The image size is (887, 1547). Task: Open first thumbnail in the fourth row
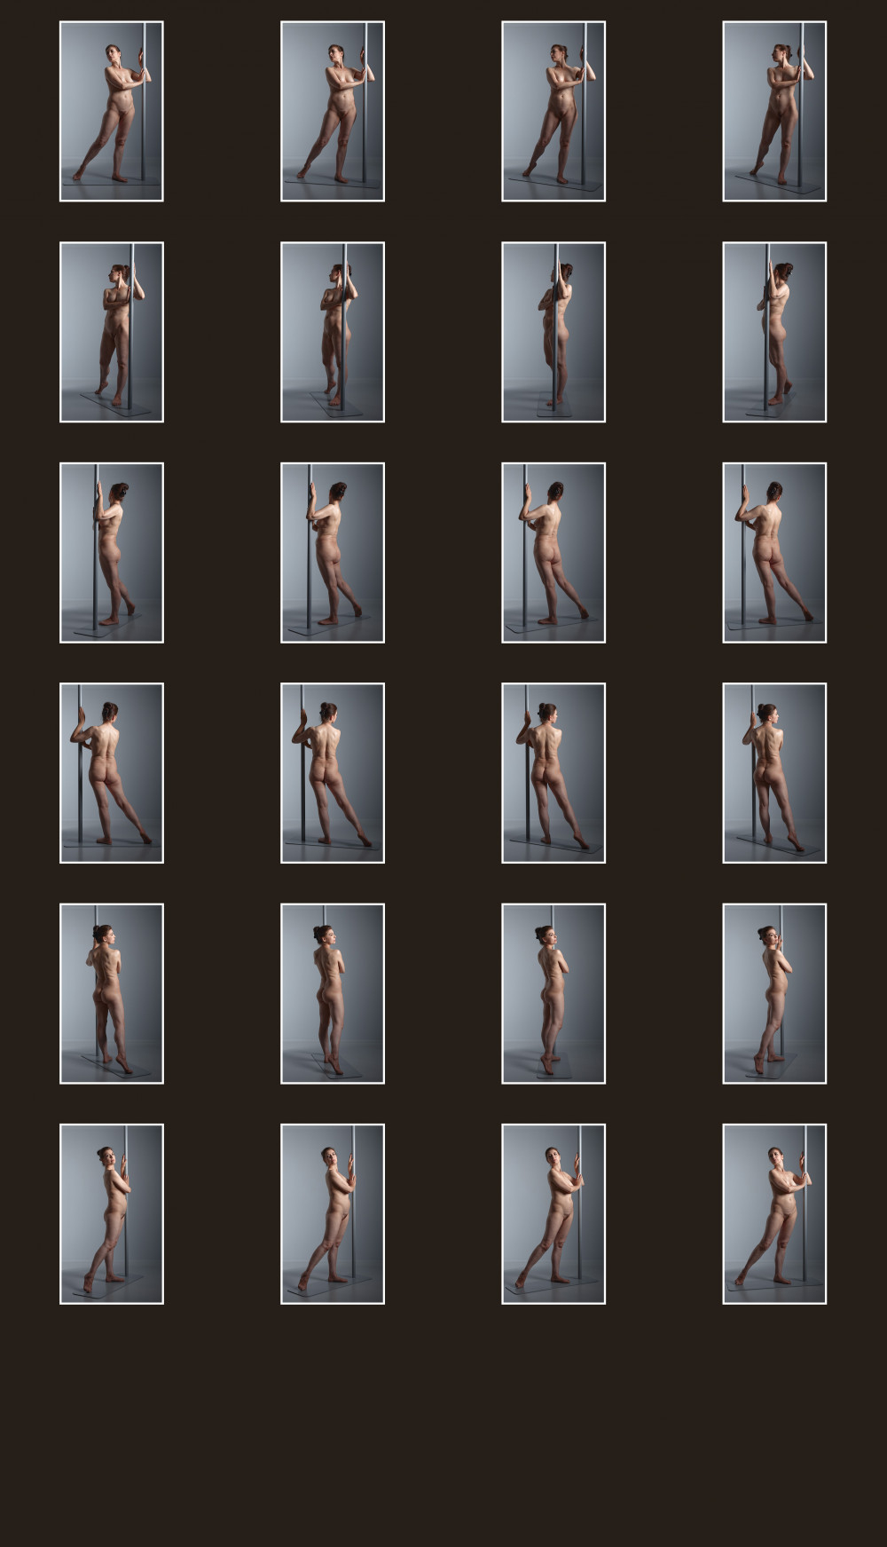(x=112, y=773)
